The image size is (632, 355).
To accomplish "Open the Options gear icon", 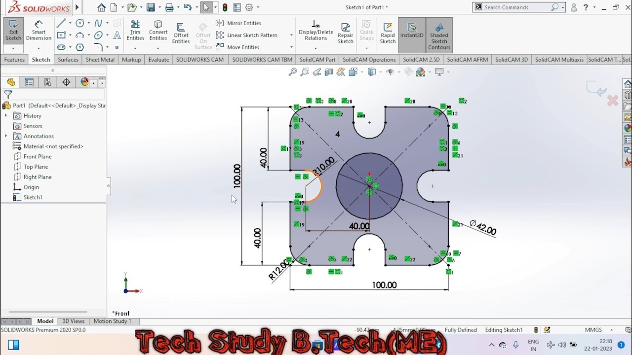I will click(x=249, y=7).
